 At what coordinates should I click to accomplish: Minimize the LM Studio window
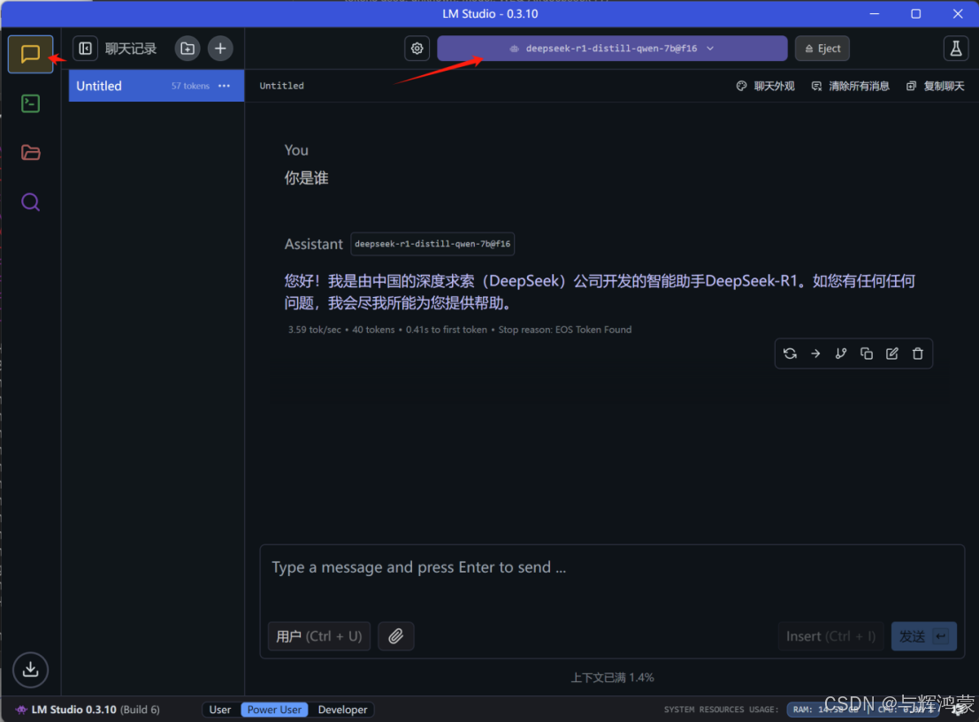tap(874, 14)
